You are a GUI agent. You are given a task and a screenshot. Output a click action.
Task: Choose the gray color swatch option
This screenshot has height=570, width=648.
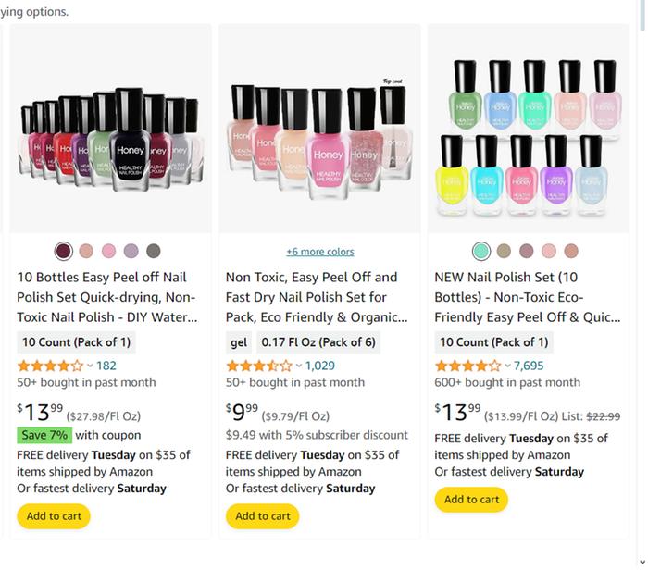point(153,251)
